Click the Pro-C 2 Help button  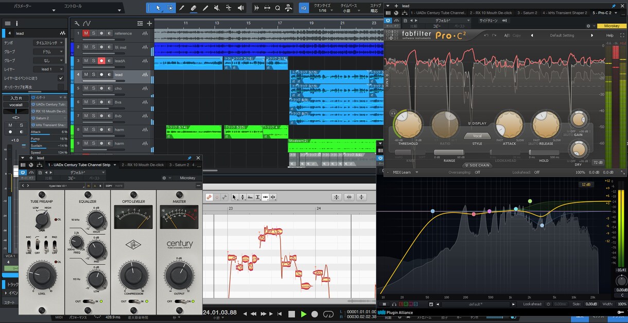coord(609,35)
